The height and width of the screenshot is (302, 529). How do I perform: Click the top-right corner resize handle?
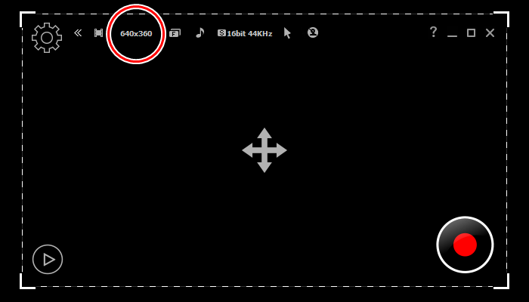pyautogui.click(x=502, y=19)
